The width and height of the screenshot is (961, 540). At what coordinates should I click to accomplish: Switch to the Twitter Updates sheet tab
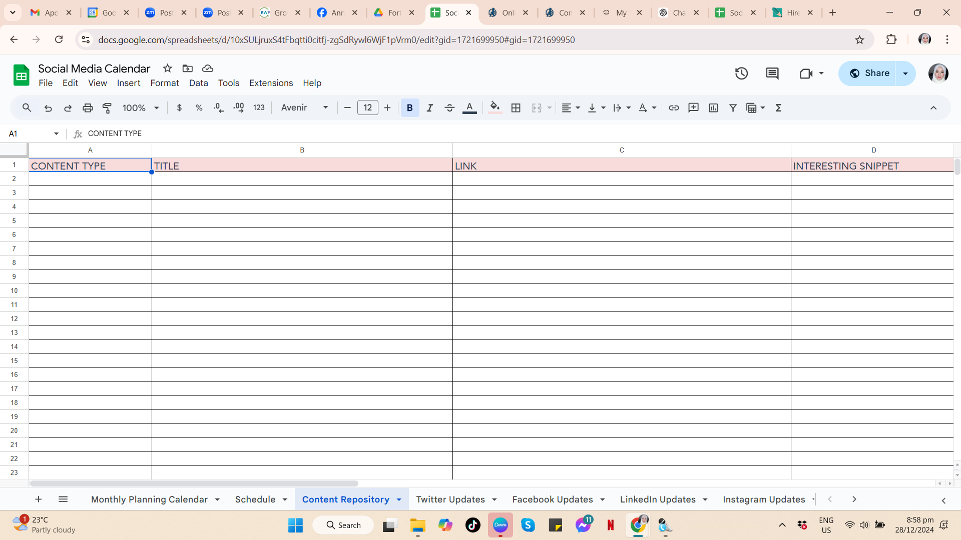click(x=450, y=499)
